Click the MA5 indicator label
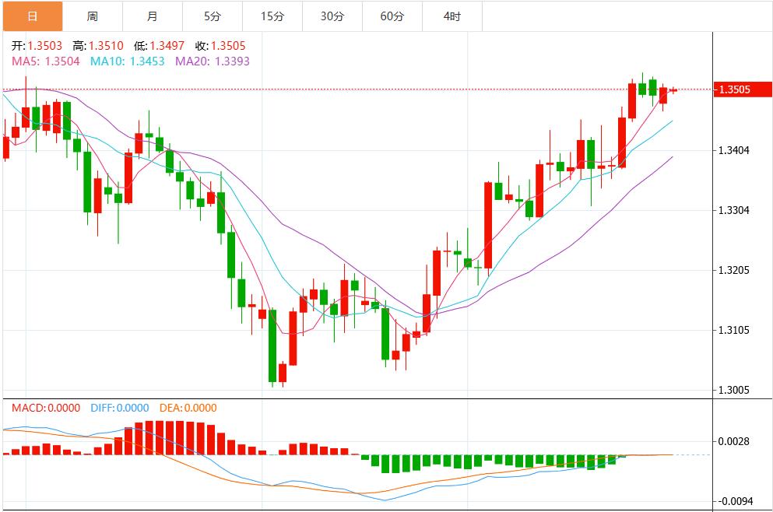773x512 pixels. point(45,61)
